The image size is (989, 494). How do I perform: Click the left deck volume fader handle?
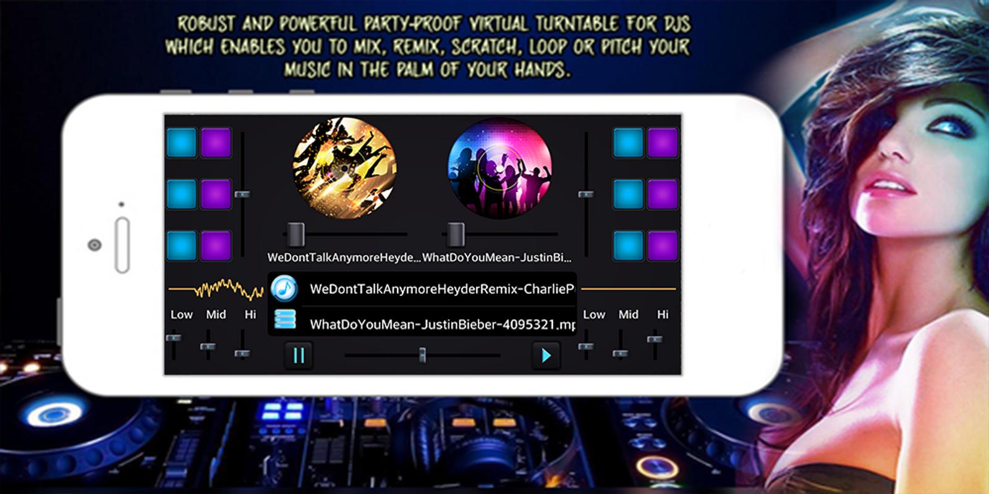click(x=242, y=195)
